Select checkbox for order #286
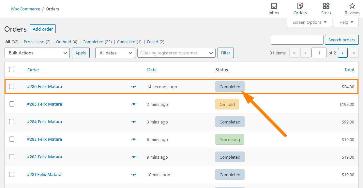 (x=12, y=86)
